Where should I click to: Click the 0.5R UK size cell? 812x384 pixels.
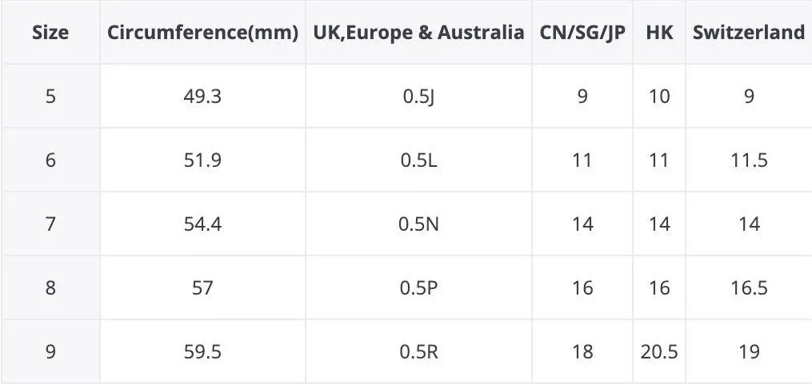[x=418, y=352]
